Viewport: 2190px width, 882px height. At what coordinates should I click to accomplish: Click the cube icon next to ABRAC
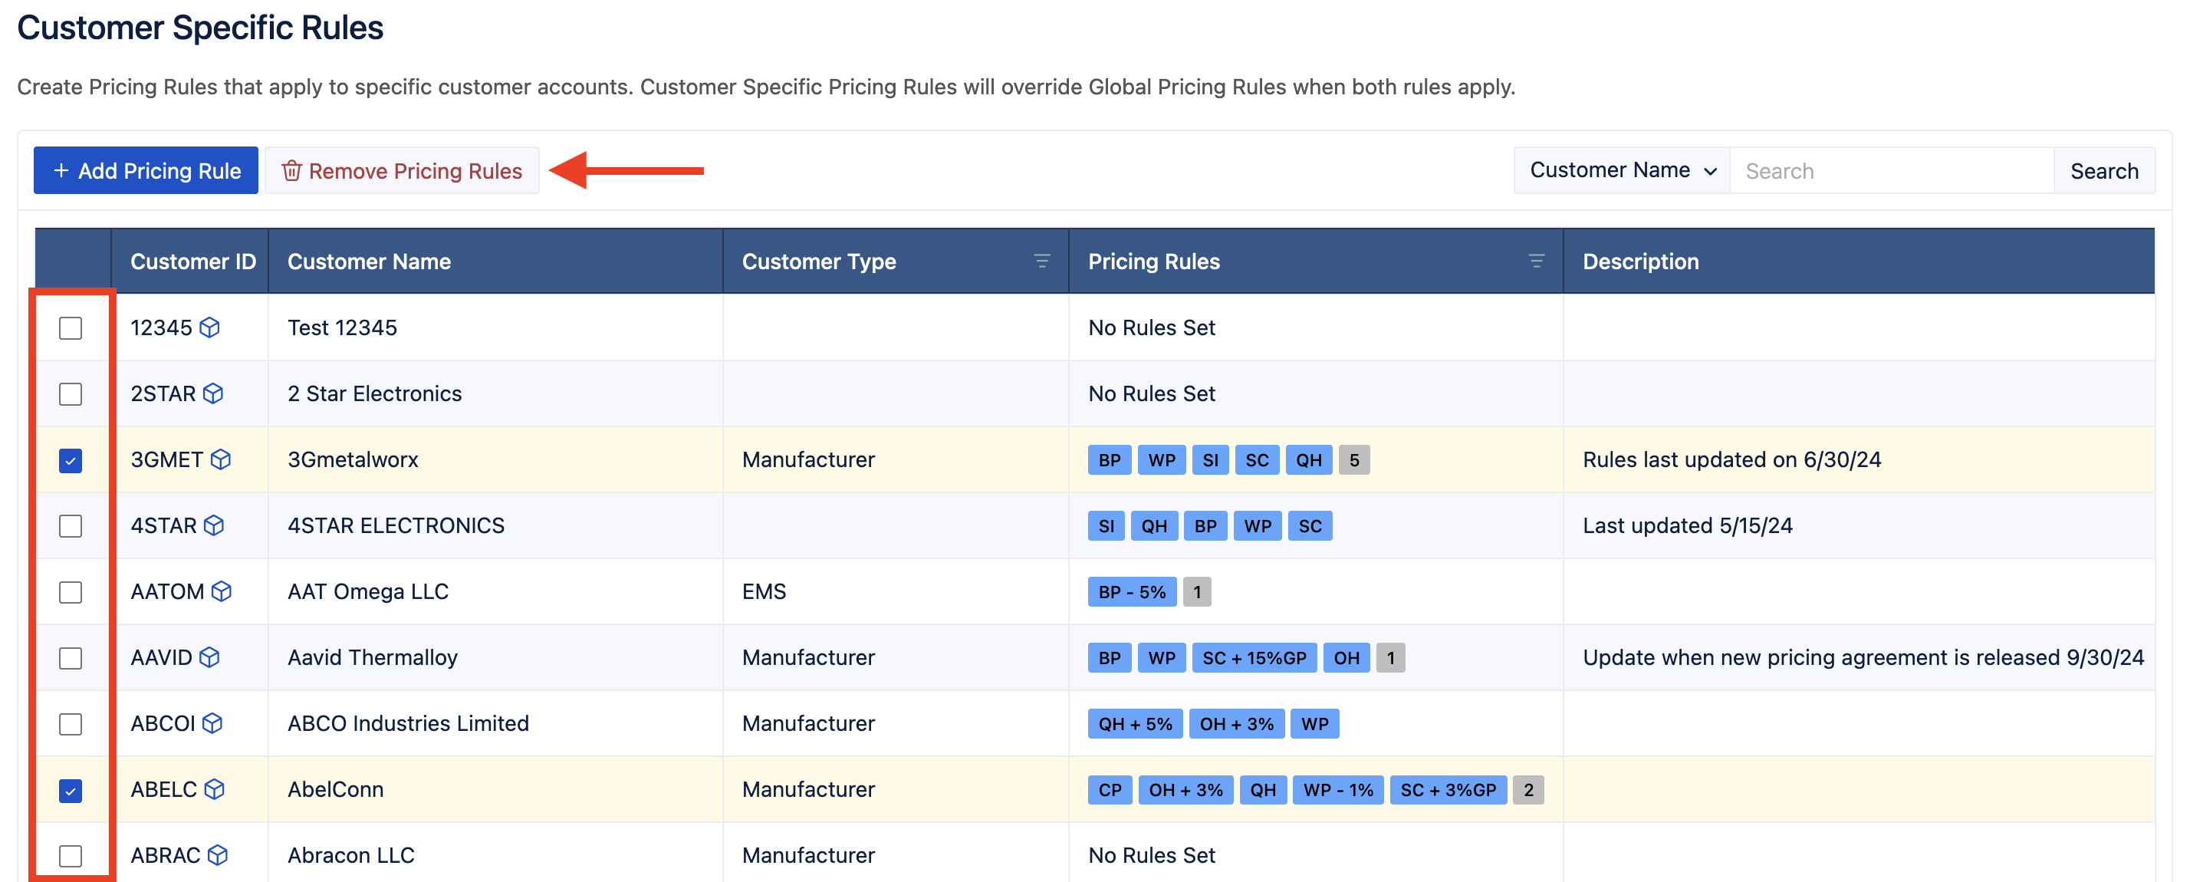coord(219,855)
